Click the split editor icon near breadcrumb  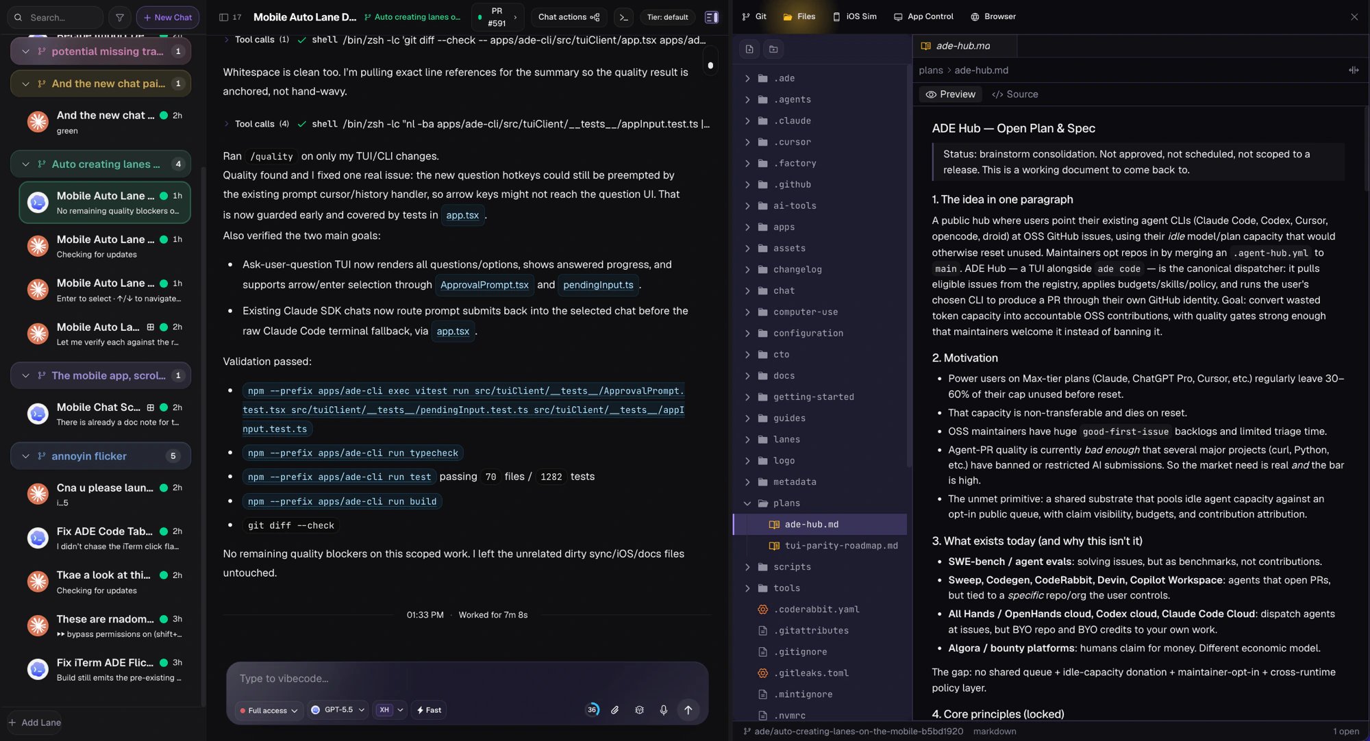pos(1354,70)
